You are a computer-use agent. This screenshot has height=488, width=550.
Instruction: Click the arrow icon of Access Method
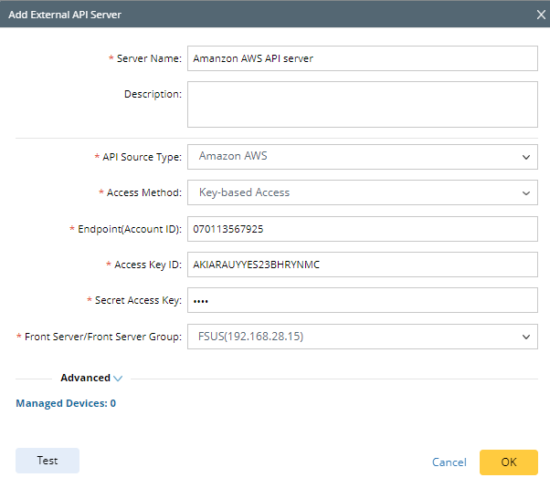click(x=526, y=192)
